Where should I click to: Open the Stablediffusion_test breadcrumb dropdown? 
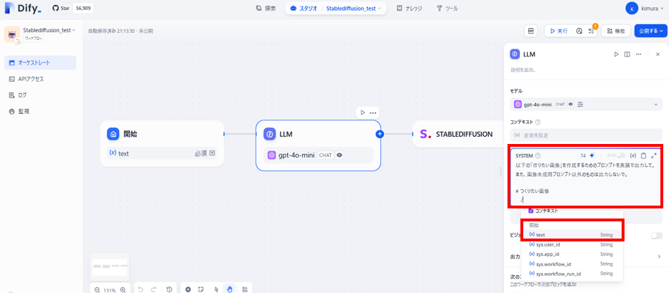click(x=354, y=8)
